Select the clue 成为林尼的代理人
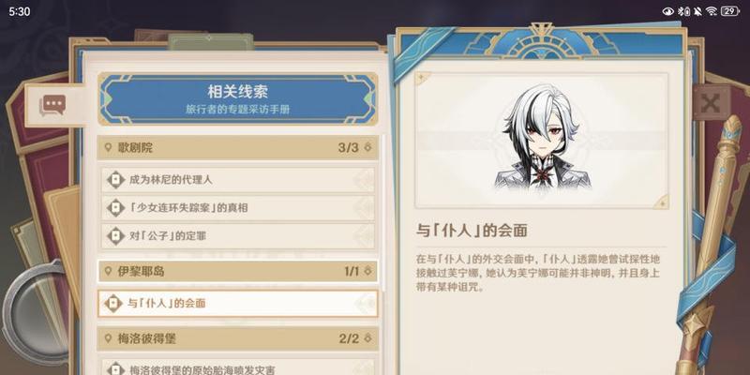 click(238, 180)
